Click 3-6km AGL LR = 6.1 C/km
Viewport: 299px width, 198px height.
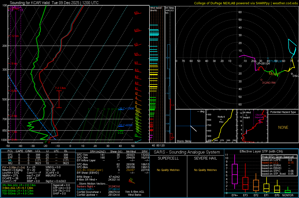click(x=17, y=188)
